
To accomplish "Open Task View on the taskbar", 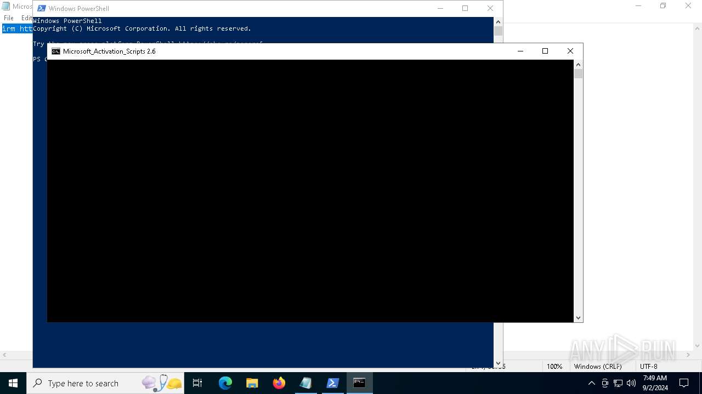I will click(x=197, y=383).
